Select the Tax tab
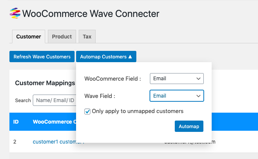 [87, 37]
